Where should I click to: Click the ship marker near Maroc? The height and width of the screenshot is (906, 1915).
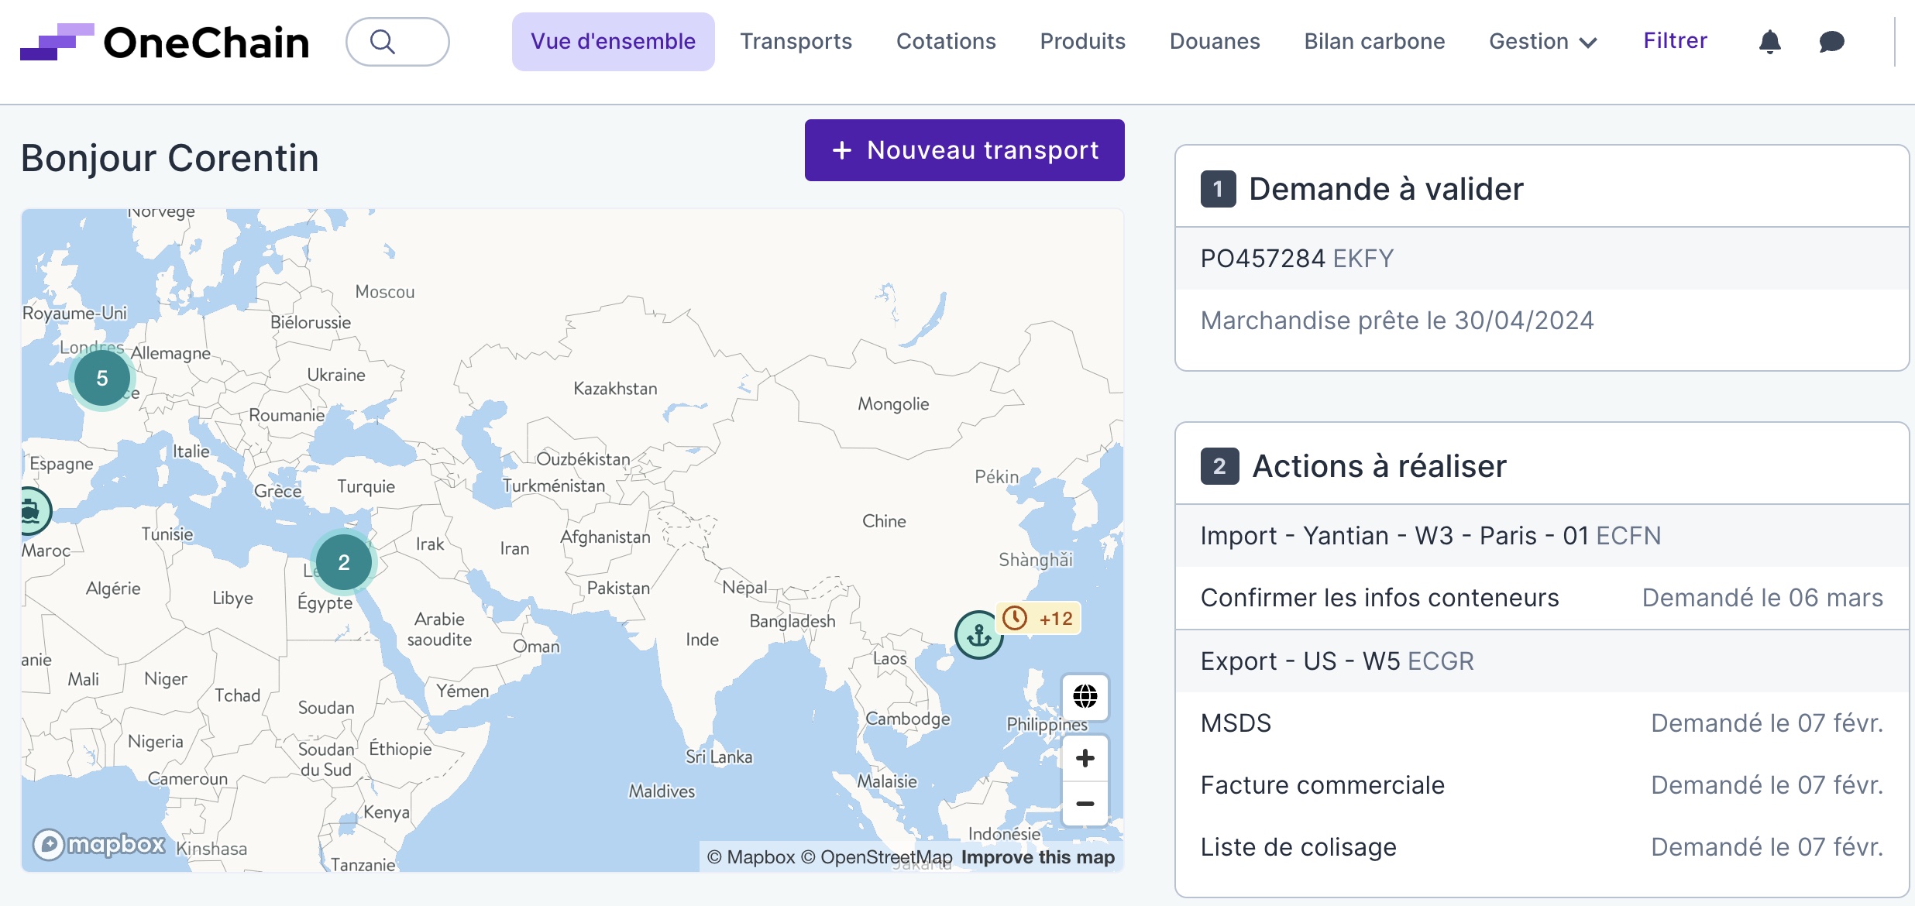(x=31, y=511)
